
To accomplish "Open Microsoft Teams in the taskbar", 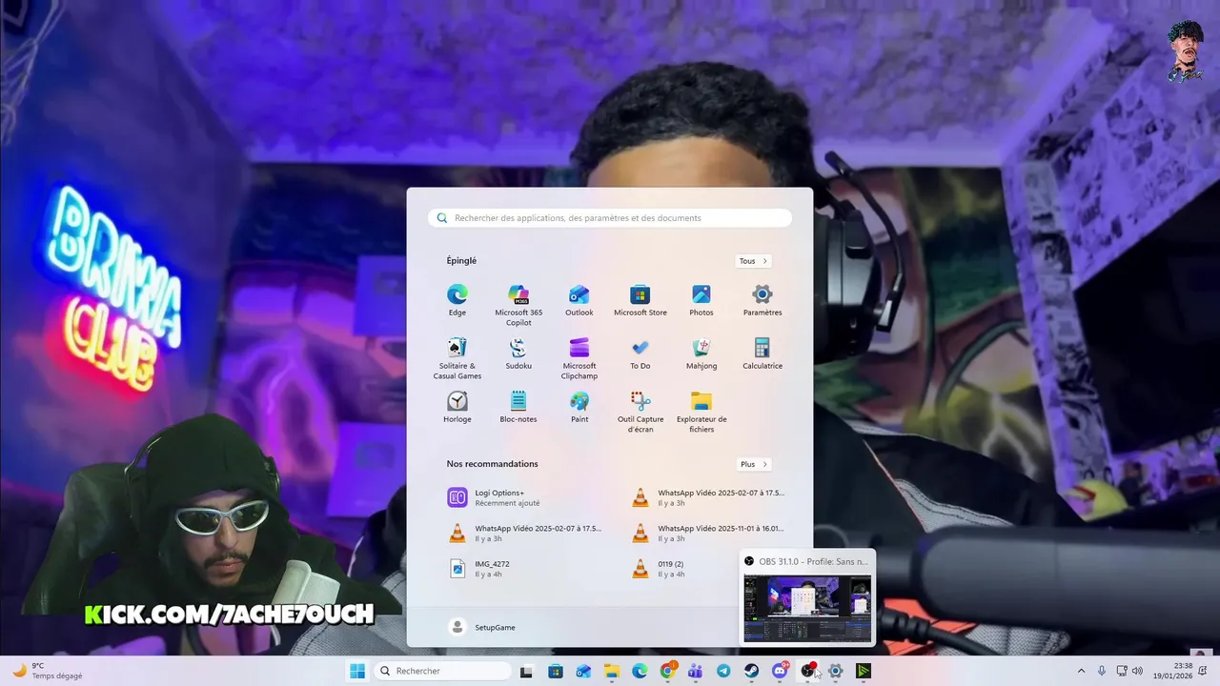I will tap(695, 671).
